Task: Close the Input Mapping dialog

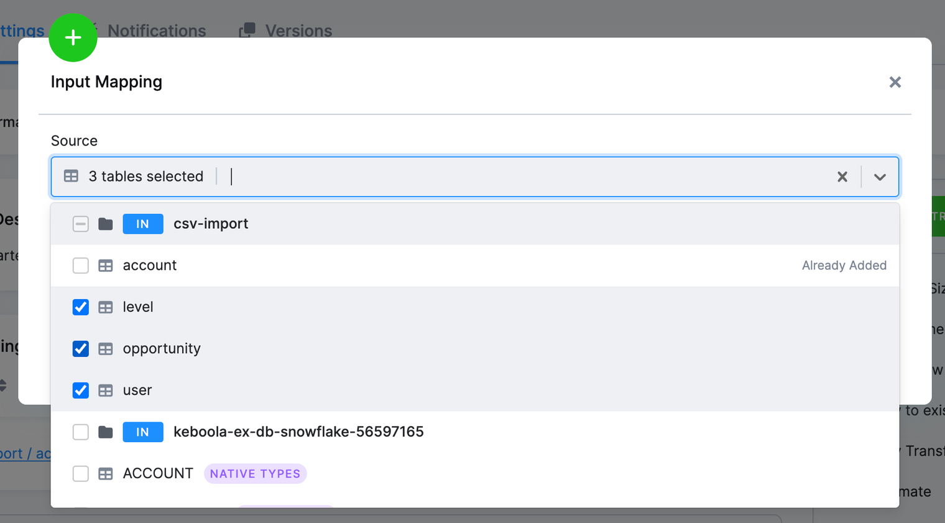Action: pos(895,82)
